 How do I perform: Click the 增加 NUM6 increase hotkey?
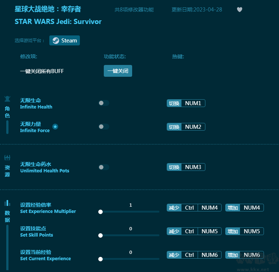(244, 255)
